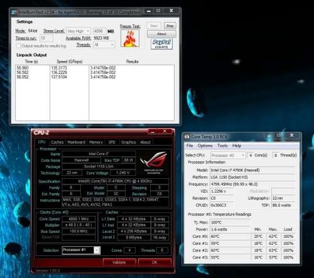
Task: Switch to the Mainboard tab
Action: click(77, 142)
